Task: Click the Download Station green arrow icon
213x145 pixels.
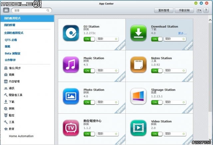Action: tap(138, 33)
